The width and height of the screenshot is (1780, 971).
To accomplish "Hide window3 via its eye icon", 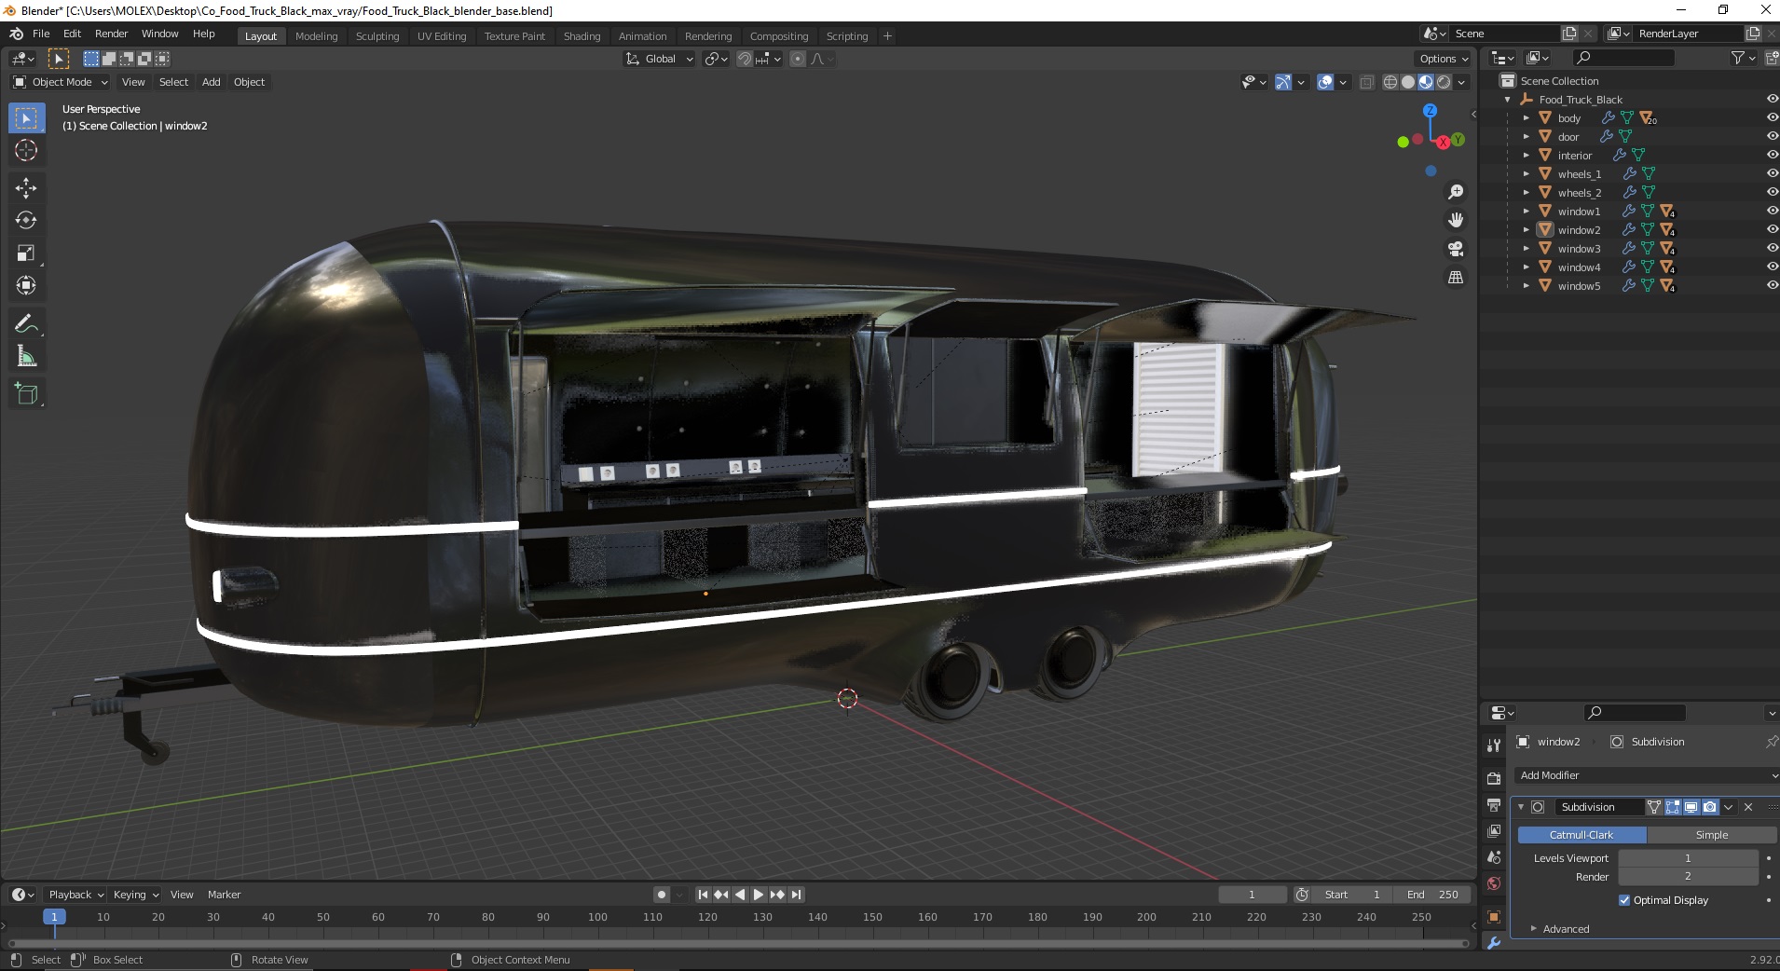I will click(1772, 249).
